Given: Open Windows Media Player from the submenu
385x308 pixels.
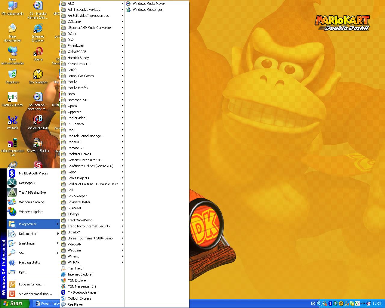Looking at the screenshot, I should click(157, 4).
